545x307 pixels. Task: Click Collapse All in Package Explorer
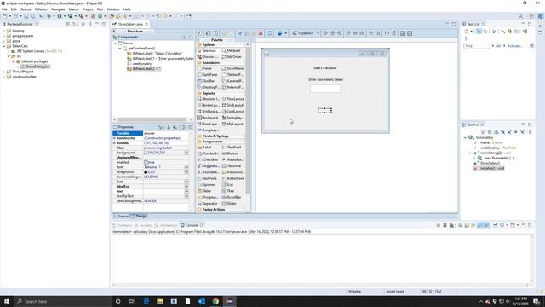coord(68,24)
